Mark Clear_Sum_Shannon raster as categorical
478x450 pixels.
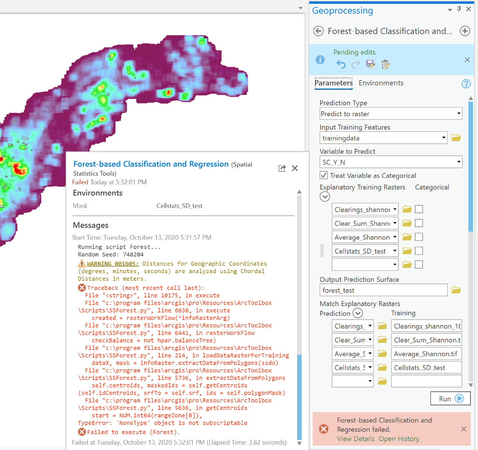419,223
